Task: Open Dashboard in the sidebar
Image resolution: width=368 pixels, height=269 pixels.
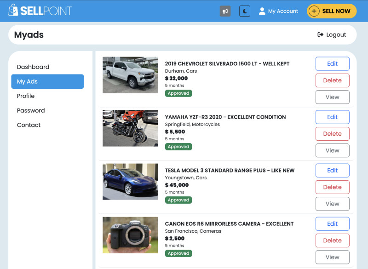Action: (x=33, y=67)
